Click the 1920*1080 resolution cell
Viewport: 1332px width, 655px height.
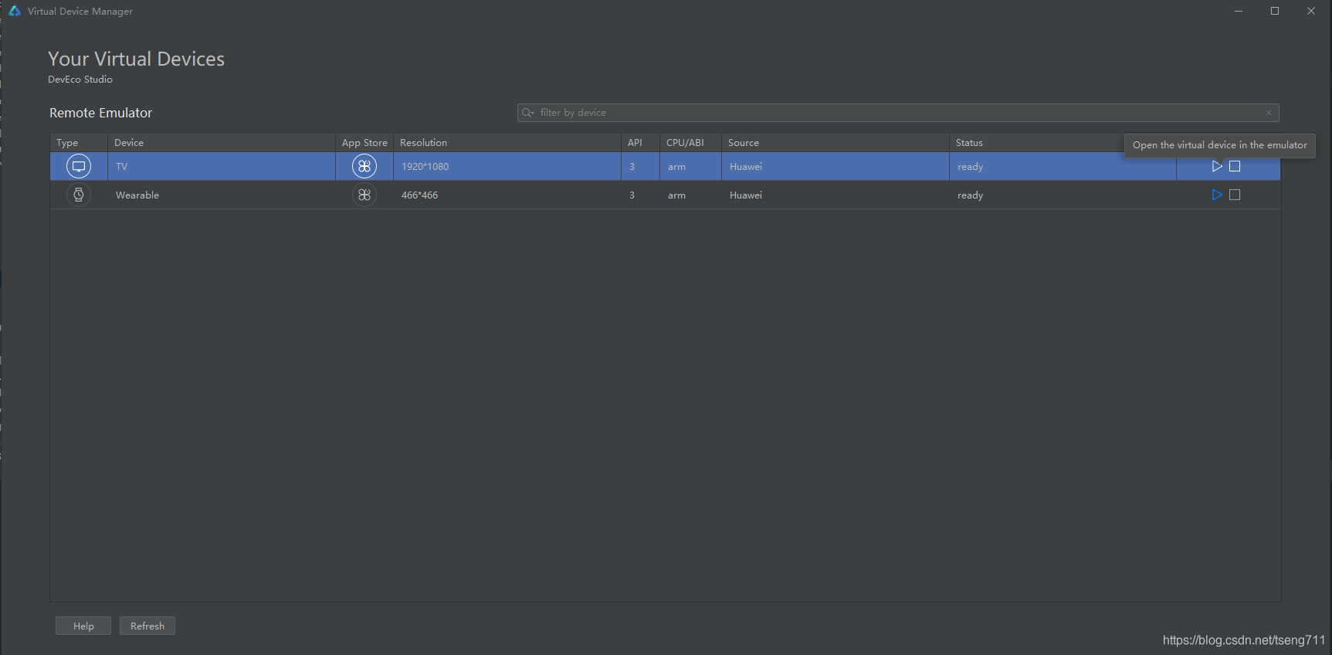coord(507,166)
